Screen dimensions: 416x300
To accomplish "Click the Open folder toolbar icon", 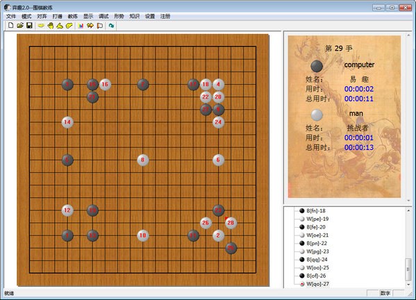I will point(20,26).
